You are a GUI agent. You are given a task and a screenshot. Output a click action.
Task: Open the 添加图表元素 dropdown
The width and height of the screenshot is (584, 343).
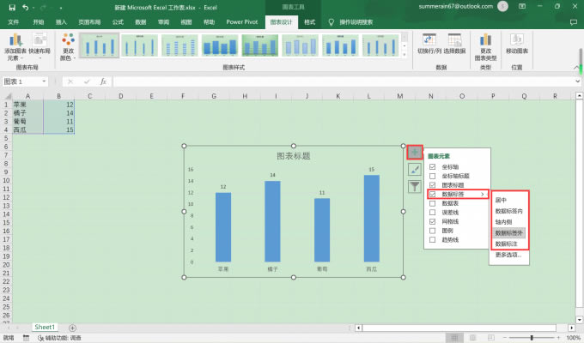point(15,47)
